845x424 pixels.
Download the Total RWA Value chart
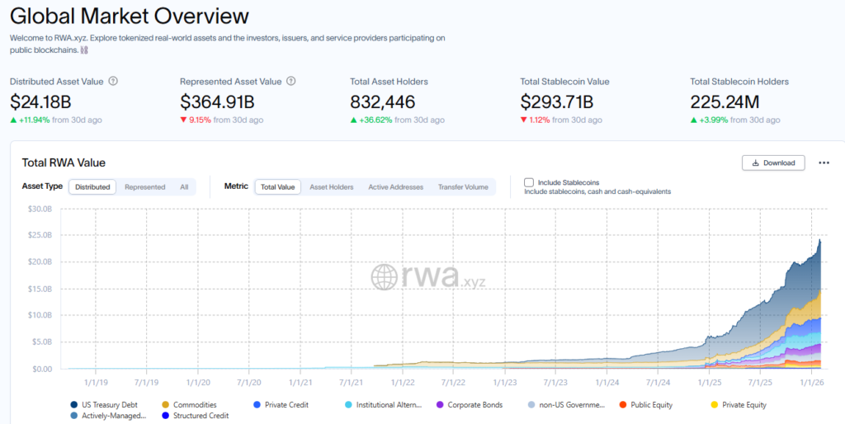pyautogui.click(x=773, y=163)
